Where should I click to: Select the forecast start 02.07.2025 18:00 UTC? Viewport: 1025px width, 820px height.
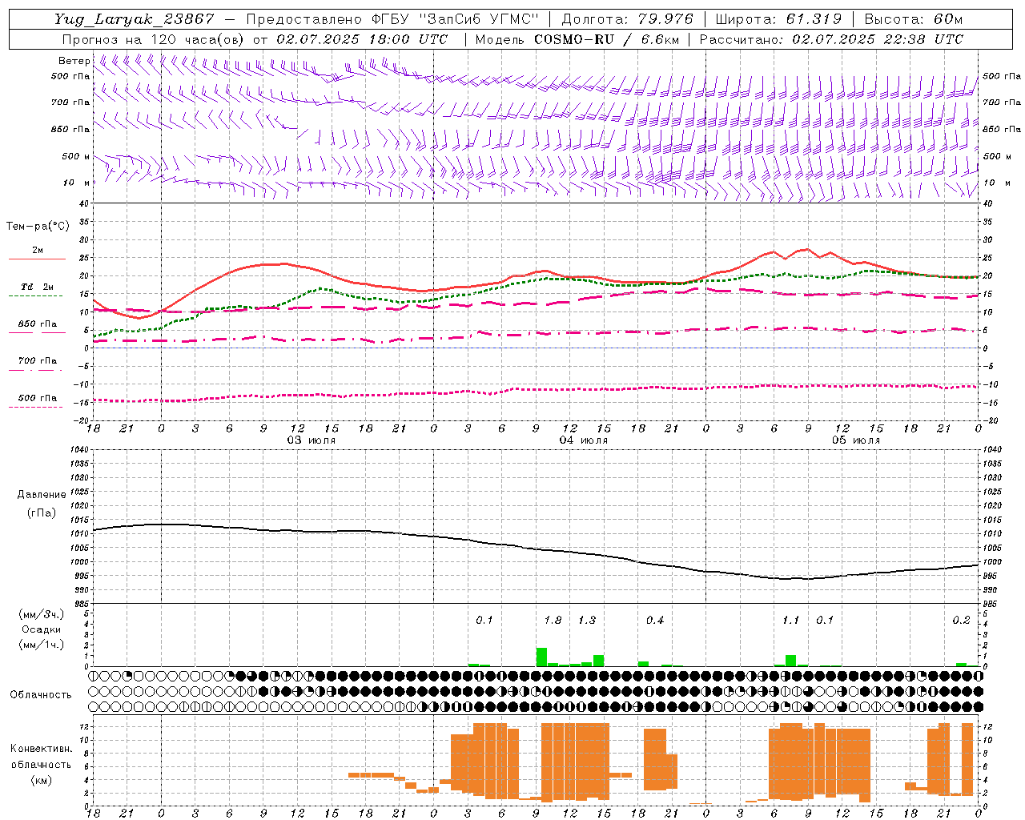(362, 39)
